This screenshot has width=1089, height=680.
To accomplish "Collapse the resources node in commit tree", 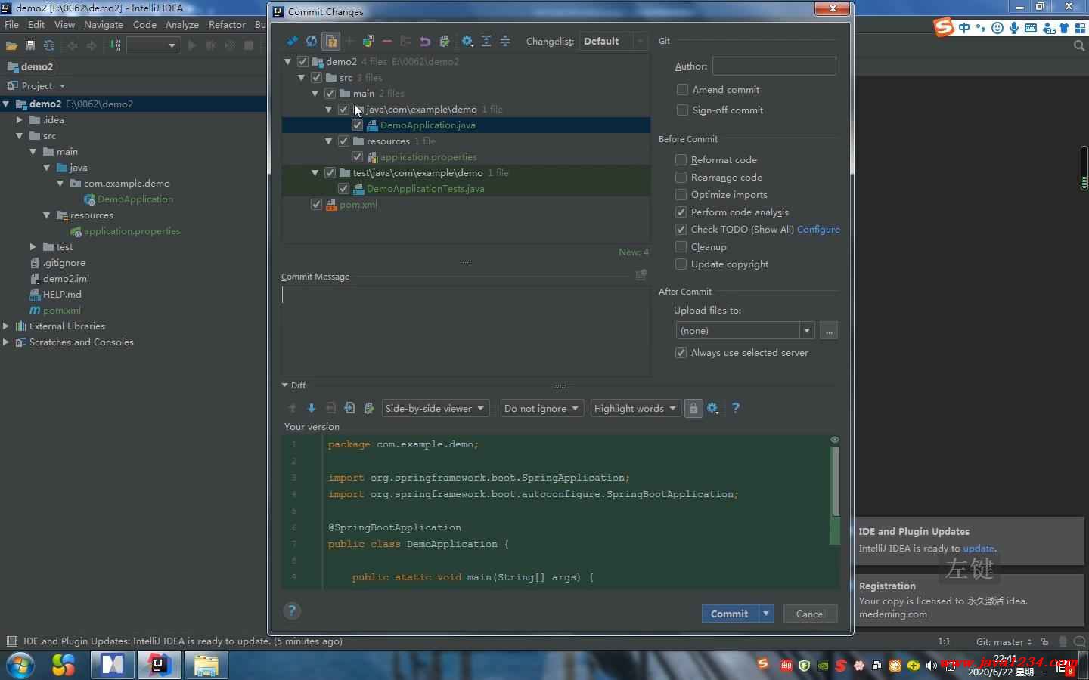I will tap(329, 141).
